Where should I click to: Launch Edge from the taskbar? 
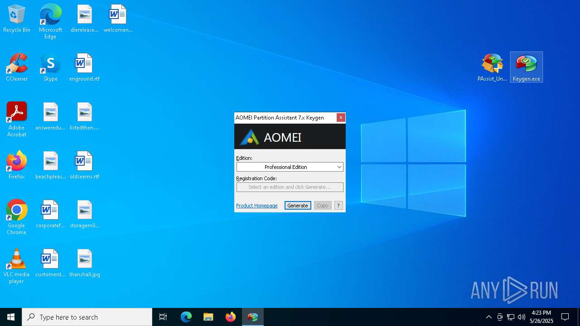click(186, 317)
